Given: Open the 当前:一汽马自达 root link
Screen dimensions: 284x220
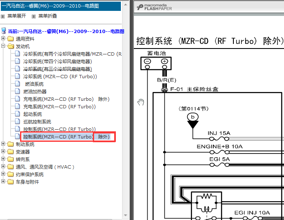Looking at the screenshot, I should pyautogui.click(x=66, y=31).
